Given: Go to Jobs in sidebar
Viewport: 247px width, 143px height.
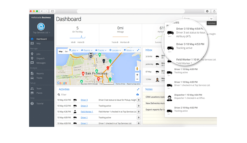Looking at the screenshot, I should [x=38, y=54].
